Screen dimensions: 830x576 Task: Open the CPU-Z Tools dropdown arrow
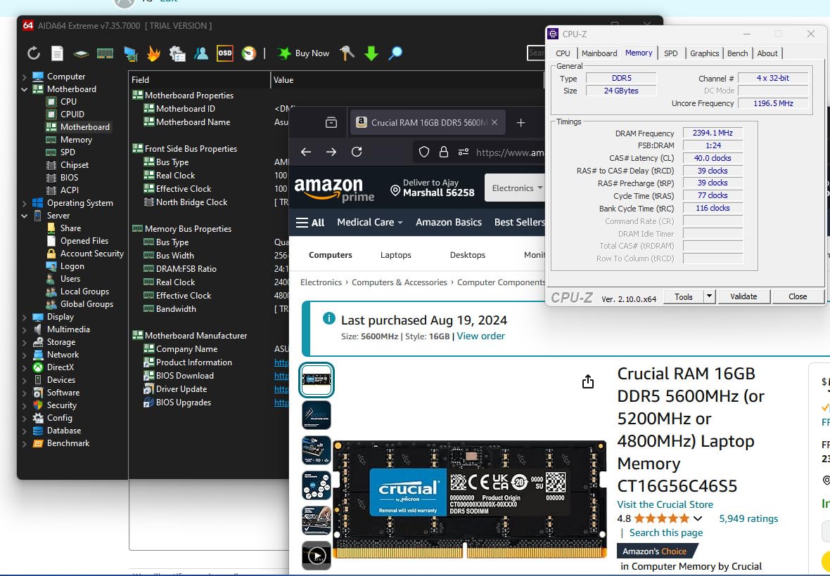[709, 296]
